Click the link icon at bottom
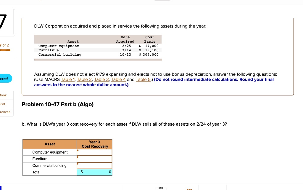 [x=161, y=188]
